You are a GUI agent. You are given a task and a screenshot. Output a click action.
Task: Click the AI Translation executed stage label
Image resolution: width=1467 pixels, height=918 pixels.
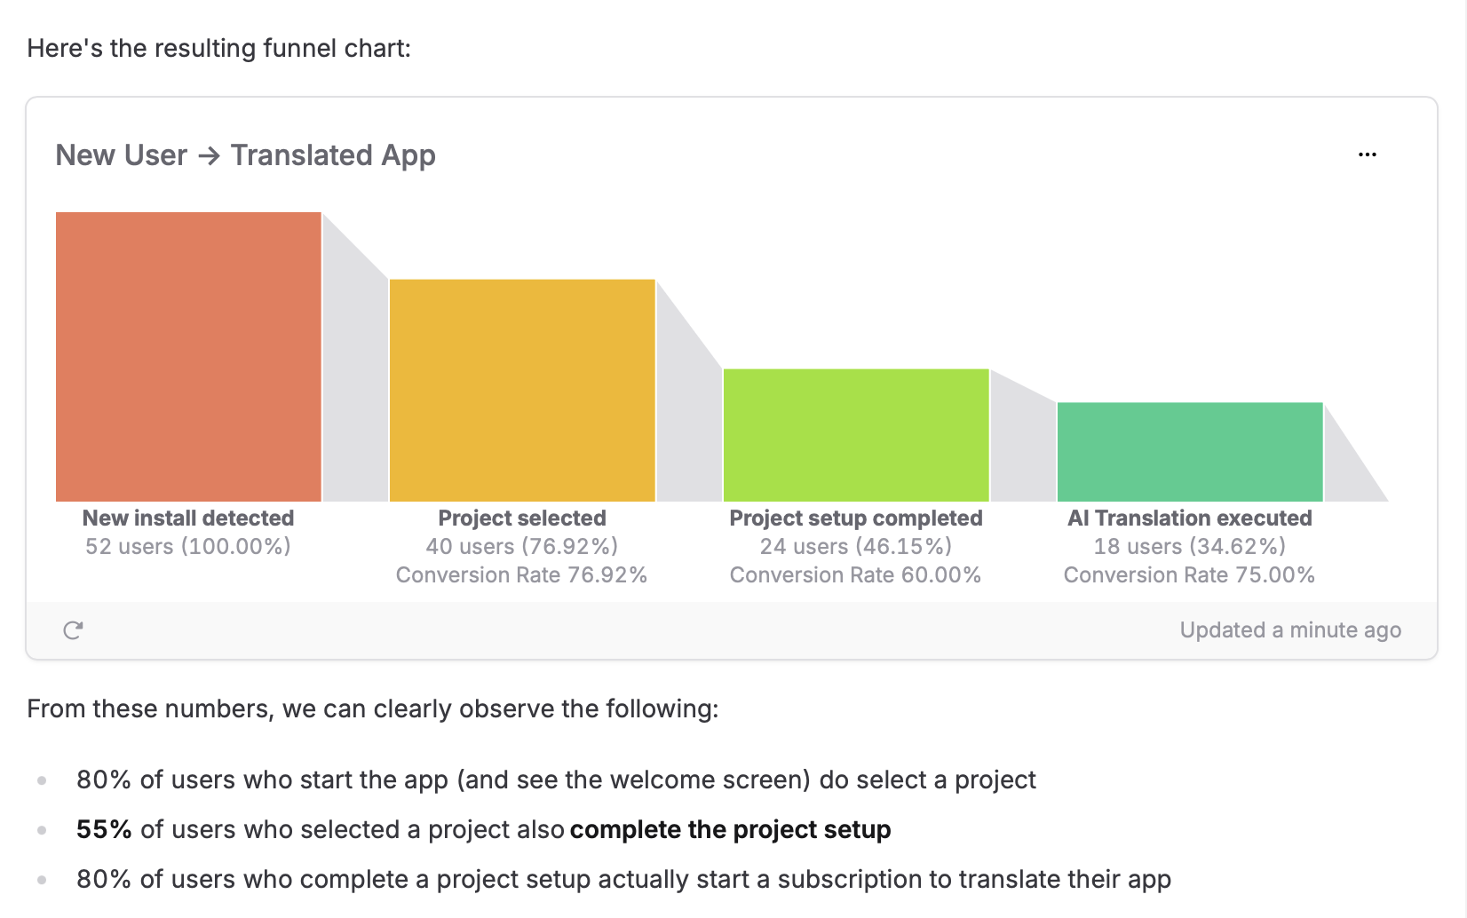coord(1190,518)
